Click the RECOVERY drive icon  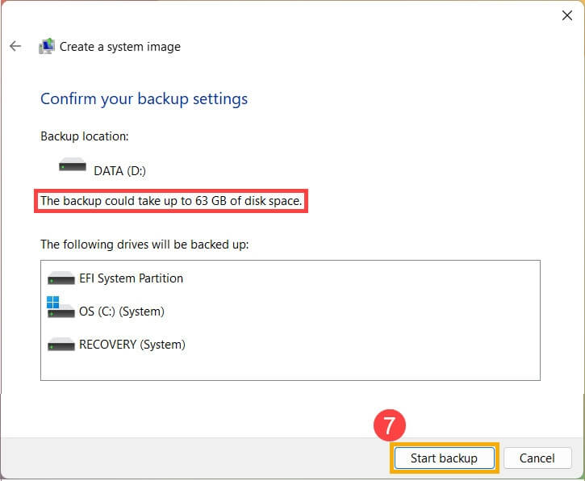click(61, 345)
